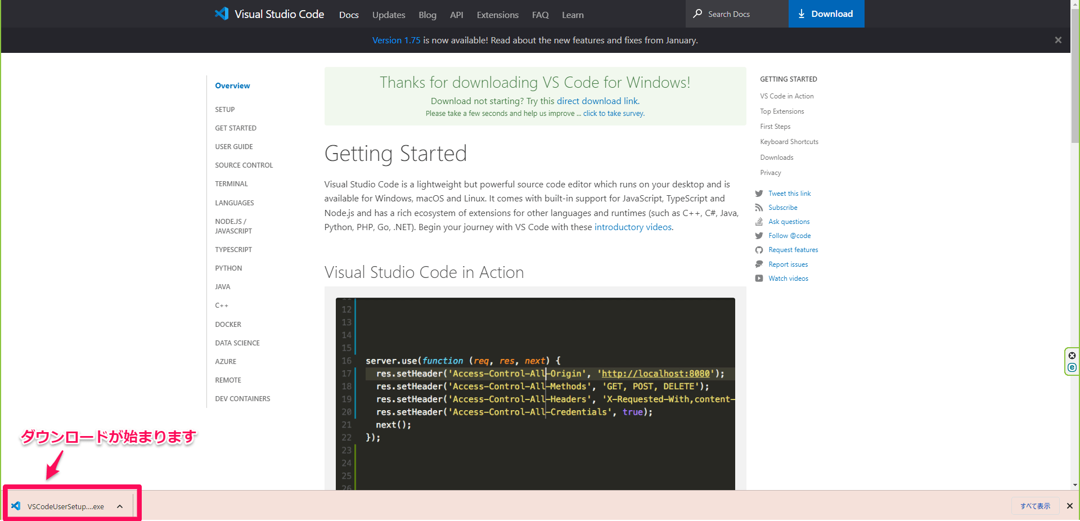The height and width of the screenshot is (521, 1080).
Task: Jump to Privacy section
Action: click(x=771, y=173)
